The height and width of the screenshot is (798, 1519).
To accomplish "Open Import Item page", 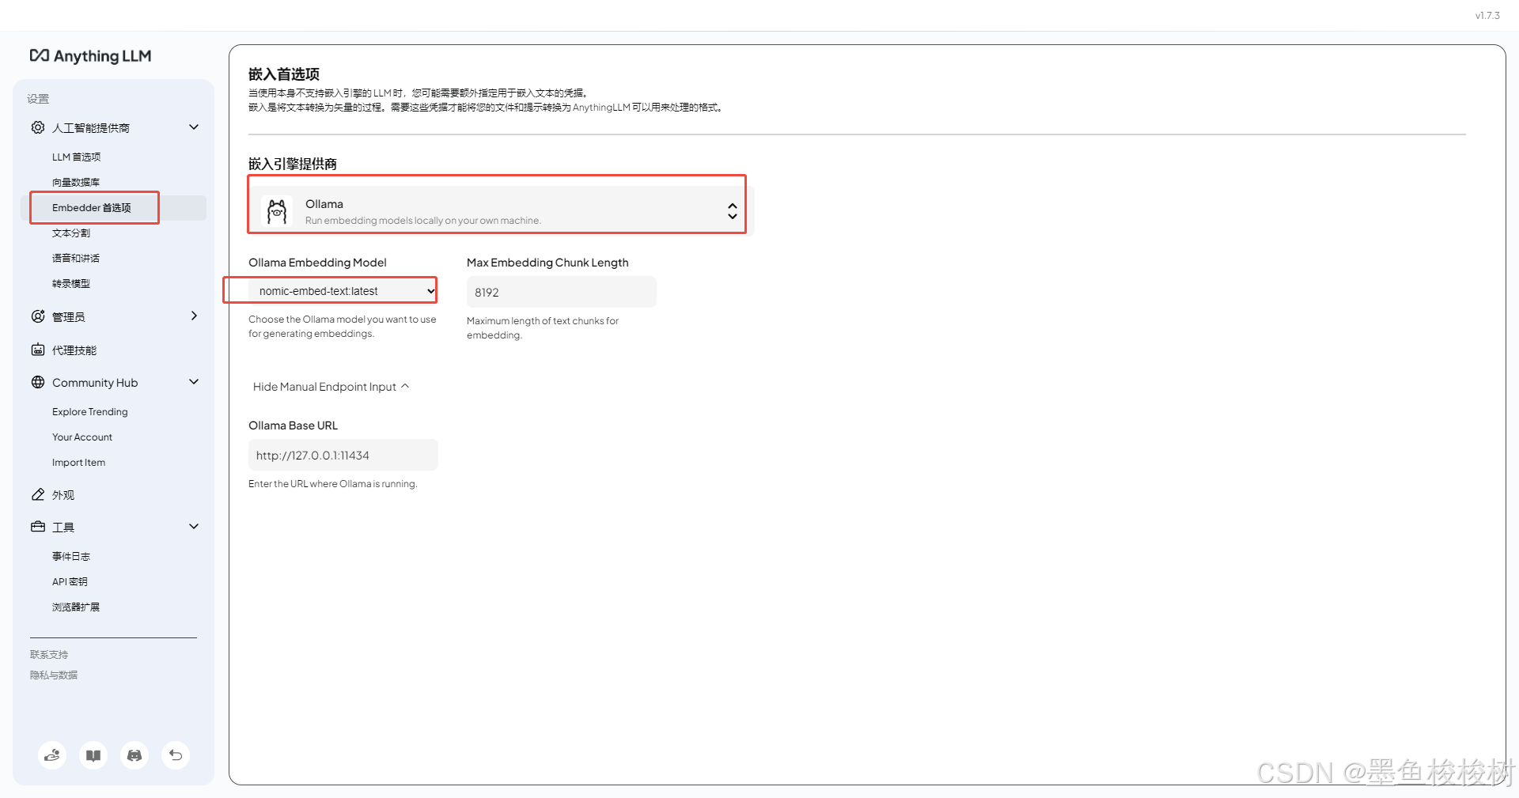I will pos(78,463).
